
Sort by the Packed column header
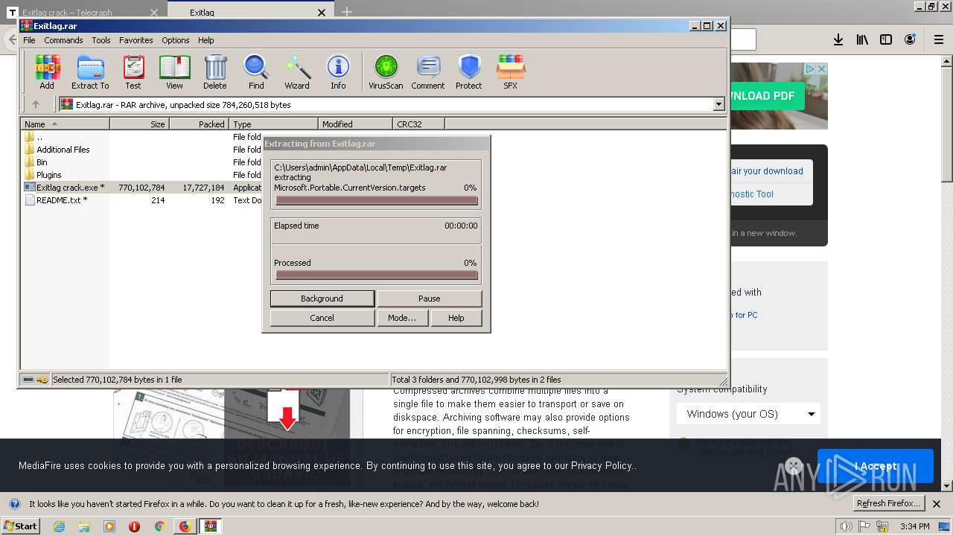click(200, 124)
